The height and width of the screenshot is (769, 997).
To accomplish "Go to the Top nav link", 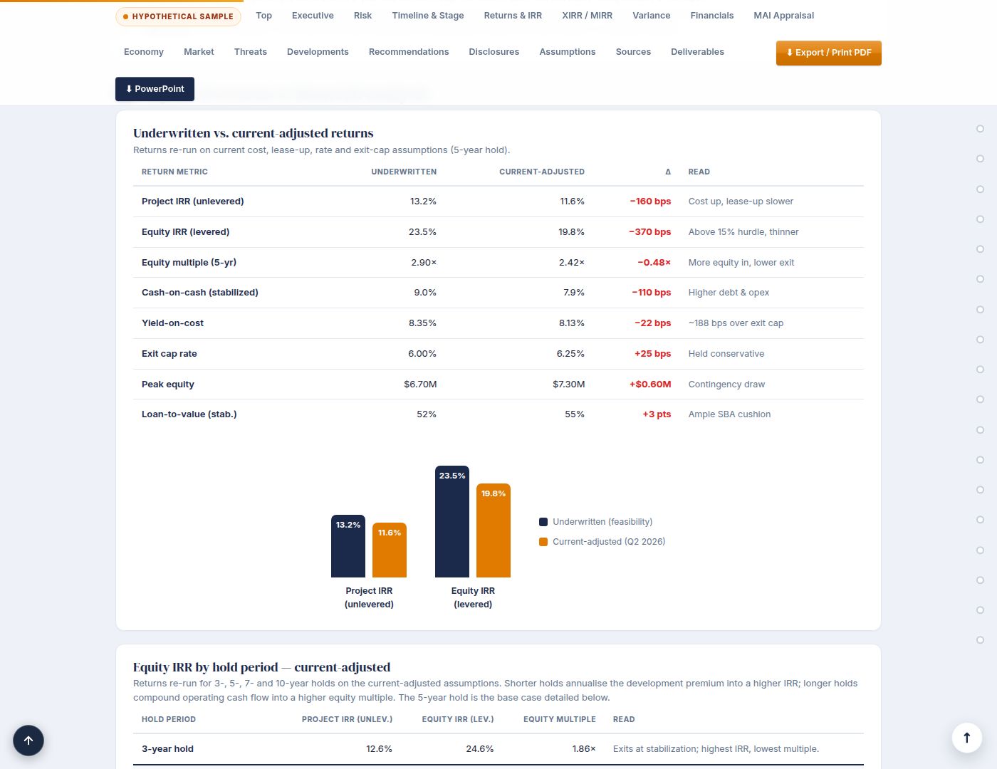I will pyautogui.click(x=263, y=16).
